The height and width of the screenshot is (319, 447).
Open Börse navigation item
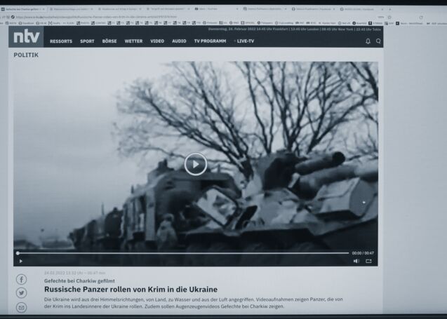point(109,41)
